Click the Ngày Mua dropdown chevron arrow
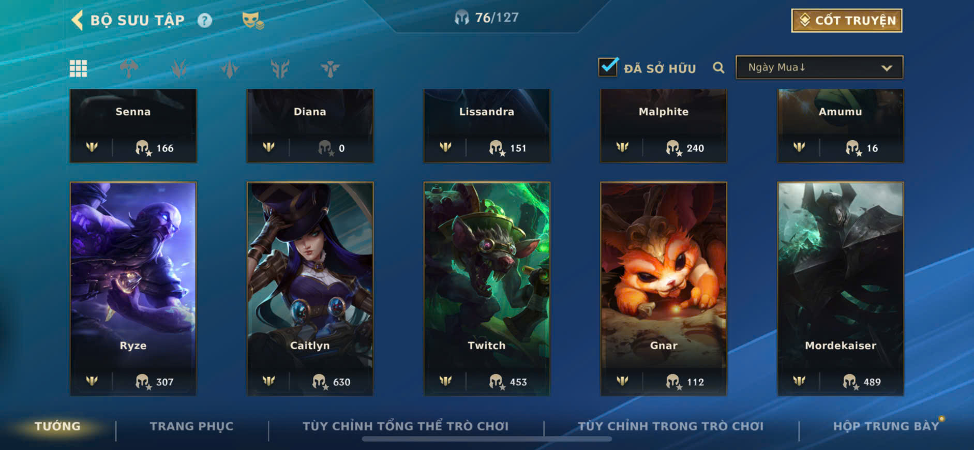The width and height of the screenshot is (974, 450). [x=887, y=68]
